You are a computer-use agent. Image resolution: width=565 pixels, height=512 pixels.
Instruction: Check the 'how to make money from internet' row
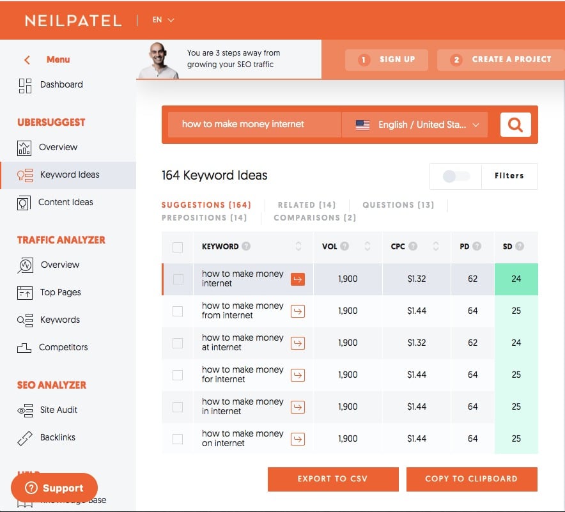coord(178,311)
